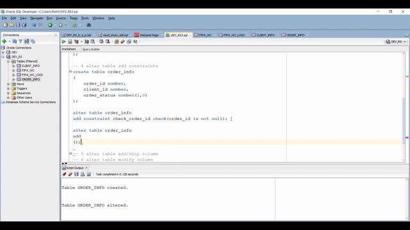The height and width of the screenshot is (230, 410).
Task: Collapse the DEV_RS connection node
Action: [x=3, y=57]
